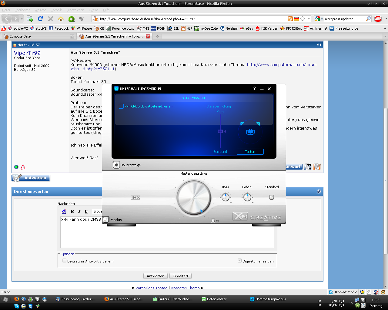Viewport: 388px width, 310px height.
Task: Click the Stop loading X icon
Action: [51, 19]
